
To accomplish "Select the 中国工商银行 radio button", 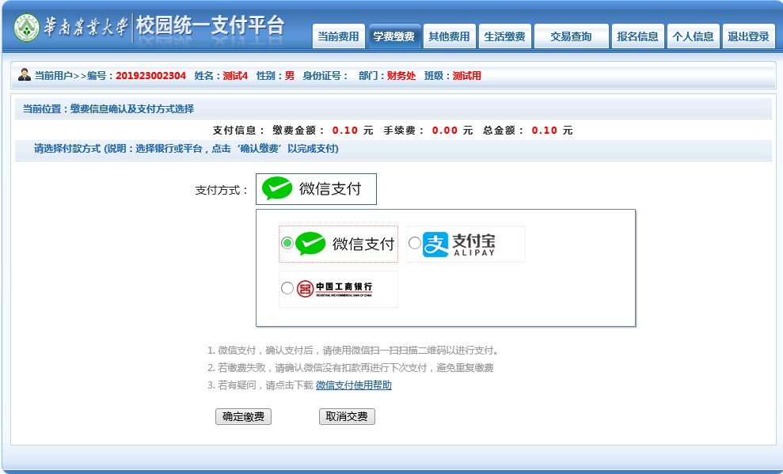I will 287,288.
